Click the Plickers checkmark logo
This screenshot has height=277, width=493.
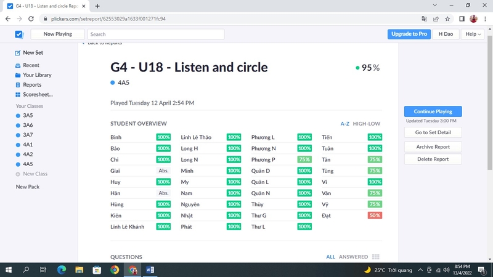tap(19, 34)
